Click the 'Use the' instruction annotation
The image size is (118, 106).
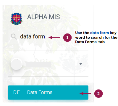82,33
